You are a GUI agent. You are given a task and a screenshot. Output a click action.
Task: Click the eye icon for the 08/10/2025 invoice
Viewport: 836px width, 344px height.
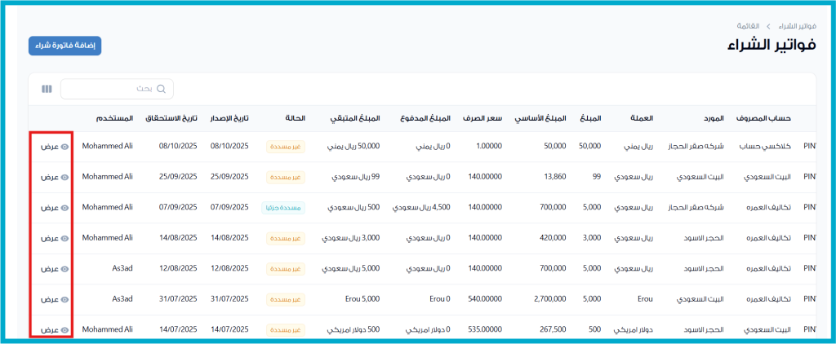point(64,147)
